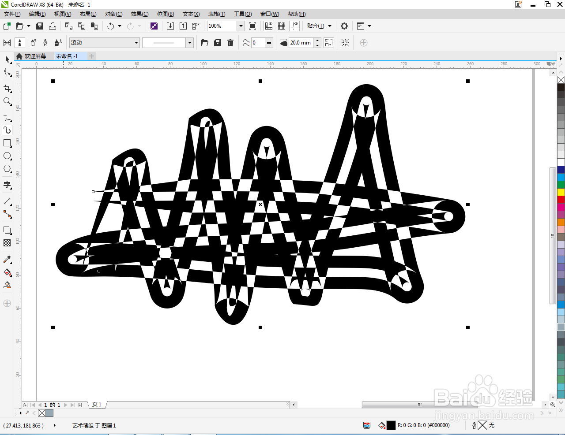
Task: Select the Interactive Fill tool
Action: 7,272
